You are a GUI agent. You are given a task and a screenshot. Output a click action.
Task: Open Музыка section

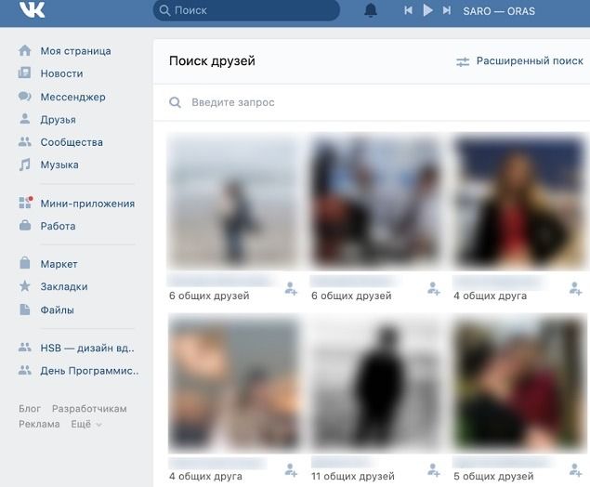pos(59,165)
